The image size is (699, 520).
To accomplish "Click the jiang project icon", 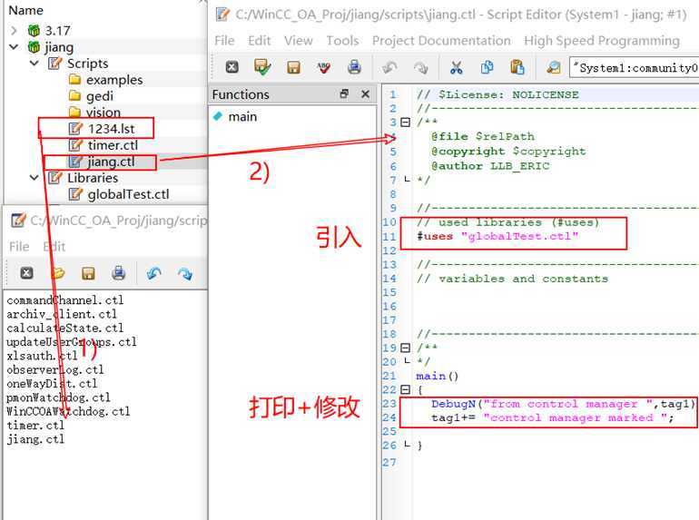I will pos(34,47).
